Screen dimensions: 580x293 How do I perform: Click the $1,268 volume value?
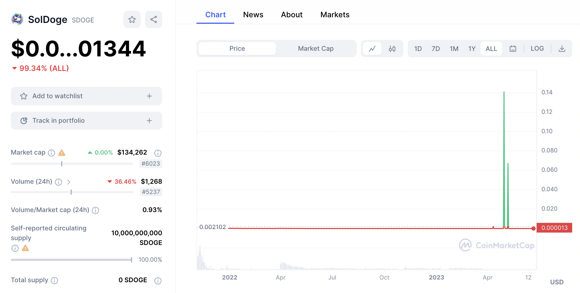point(151,182)
